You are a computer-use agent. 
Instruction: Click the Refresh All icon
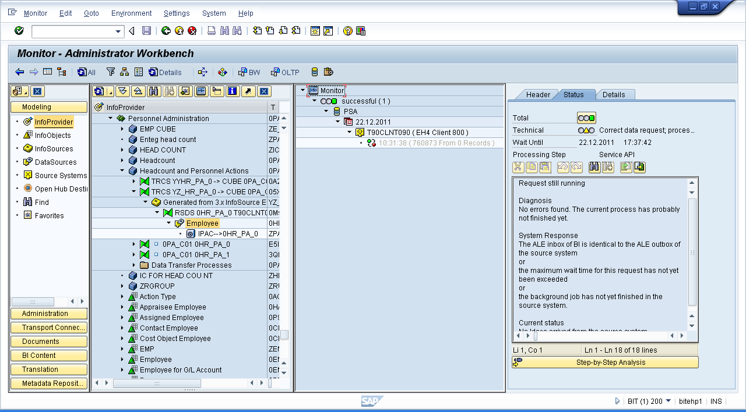click(86, 72)
